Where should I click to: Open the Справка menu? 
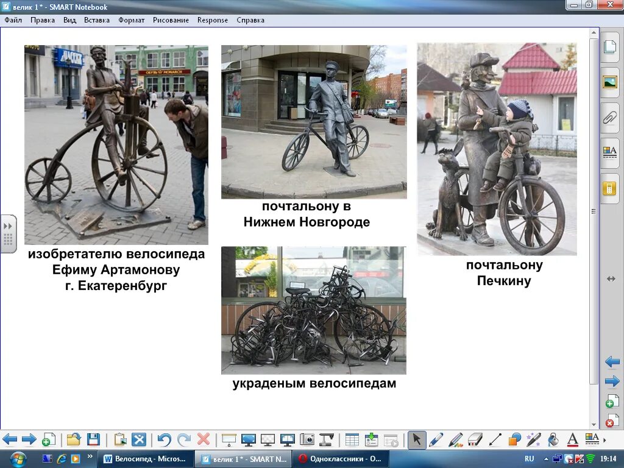[250, 20]
